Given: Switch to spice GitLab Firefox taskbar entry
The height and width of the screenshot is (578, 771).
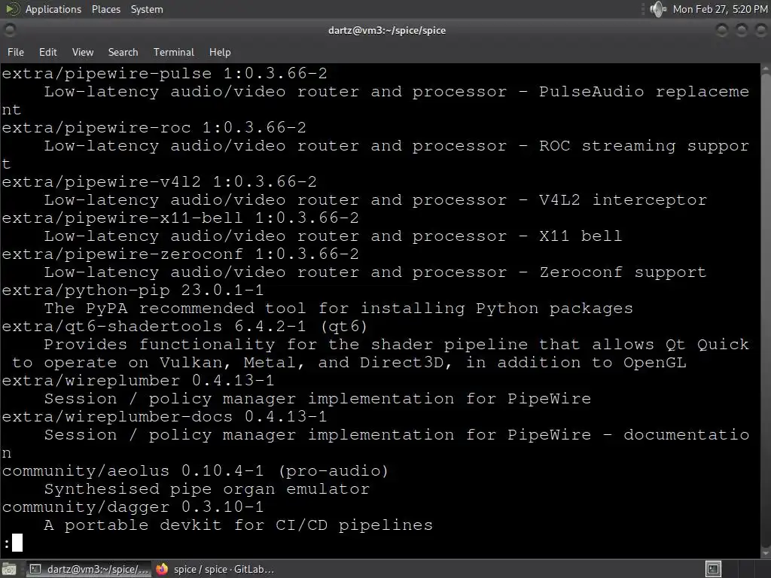Looking at the screenshot, I should [215, 569].
